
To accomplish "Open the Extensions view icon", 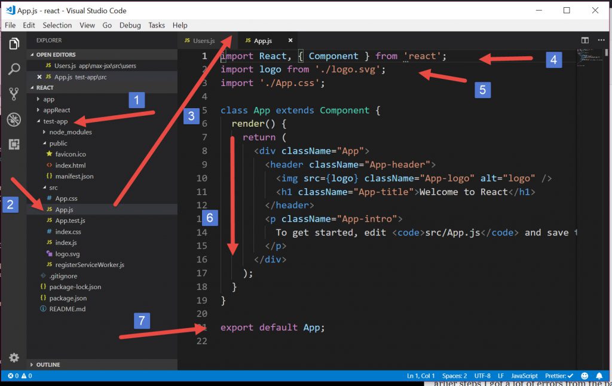I will tap(14, 144).
